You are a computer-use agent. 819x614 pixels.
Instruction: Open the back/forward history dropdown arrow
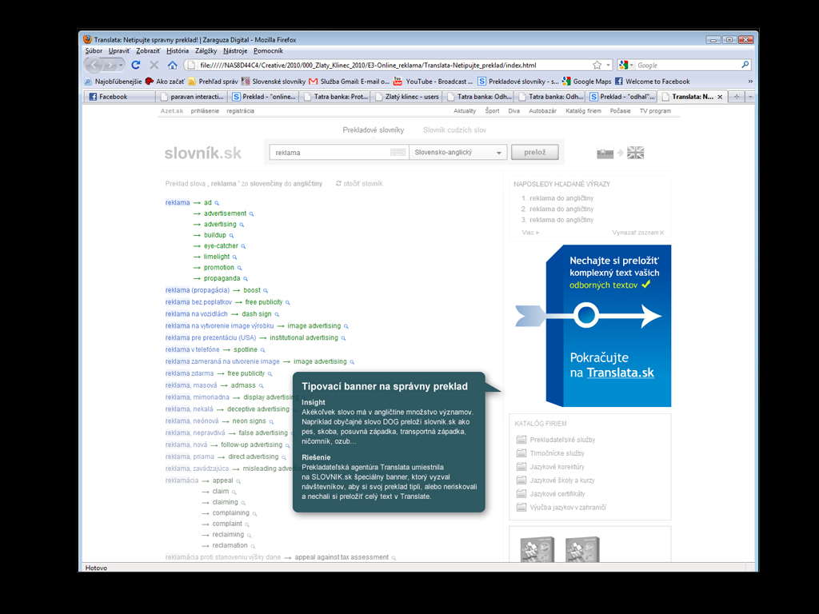[122, 66]
